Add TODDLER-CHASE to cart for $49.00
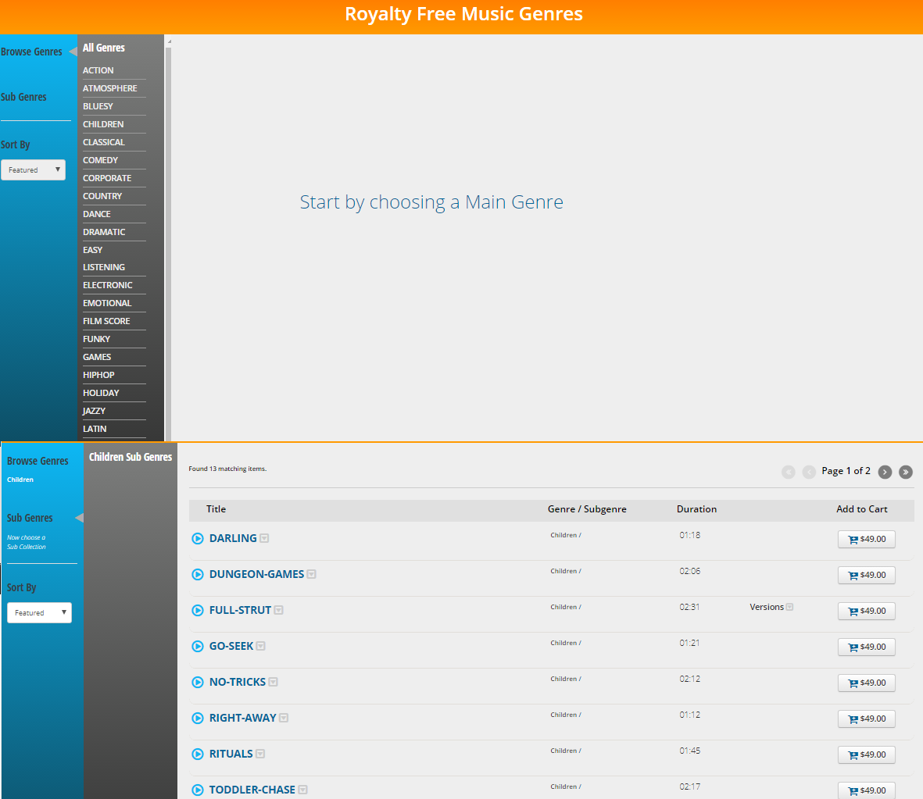Image resolution: width=923 pixels, height=799 pixels. coord(867,790)
